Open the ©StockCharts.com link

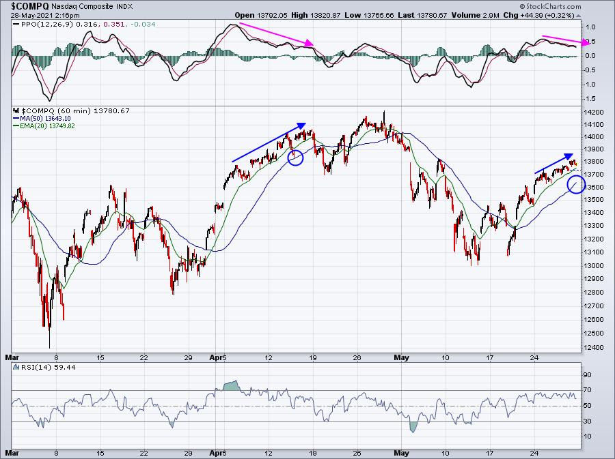[550, 6]
